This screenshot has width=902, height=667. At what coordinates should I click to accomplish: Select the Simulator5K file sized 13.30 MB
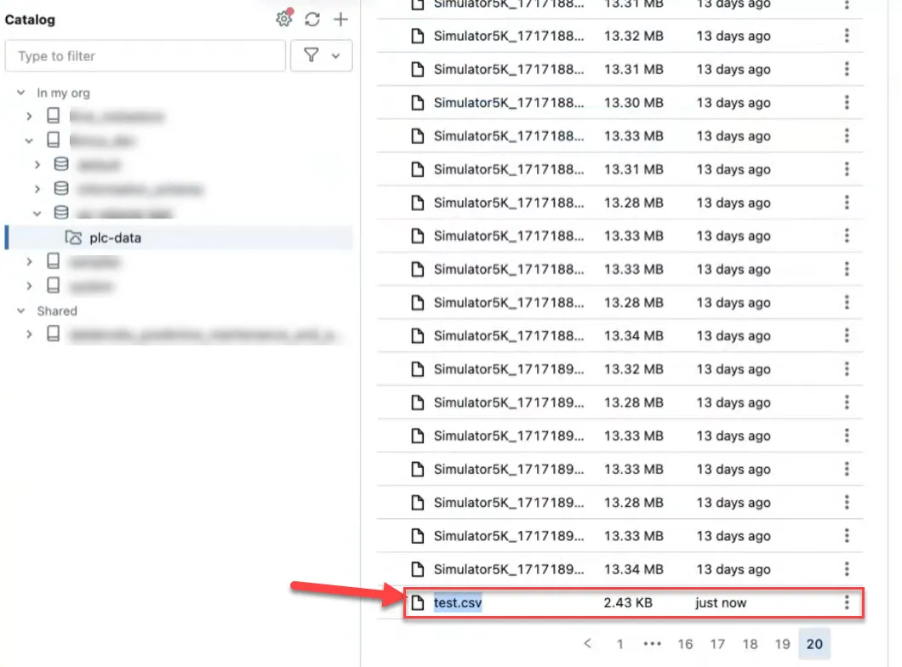coord(509,102)
